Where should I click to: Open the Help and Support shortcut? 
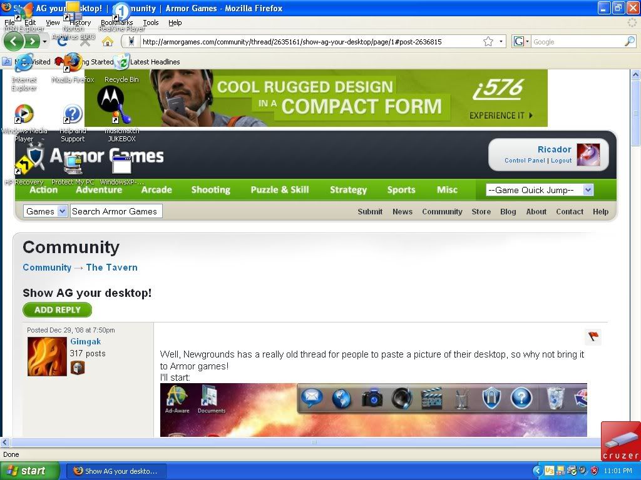[73, 122]
